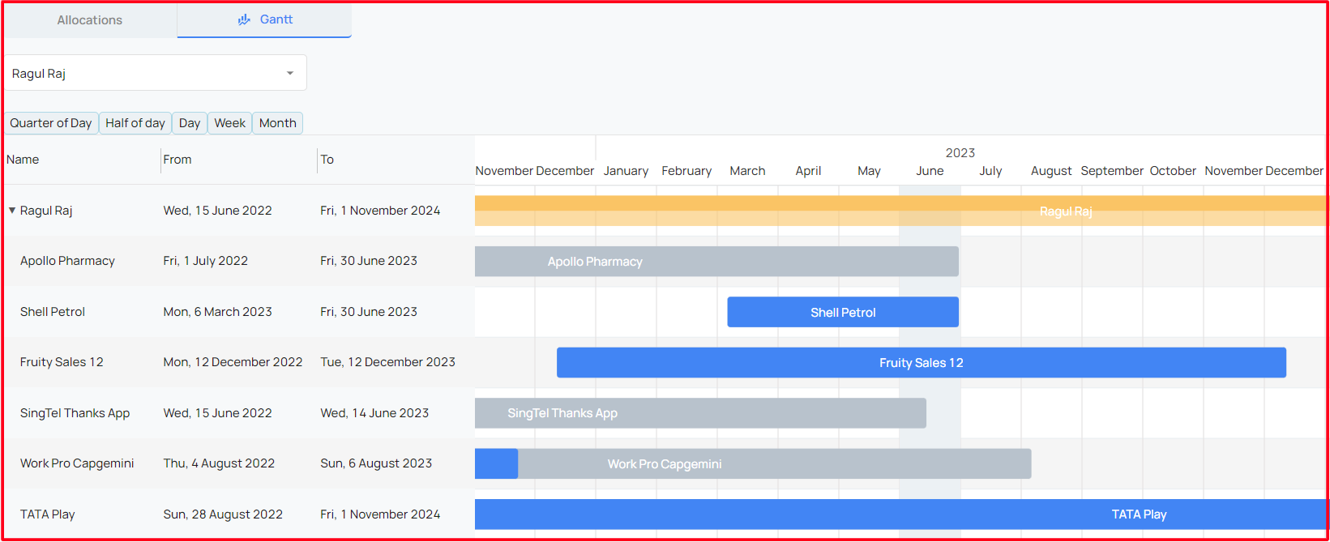Viewport: 1330px width, 542px height.
Task: Click TATA Play start date Sun, 28 August 2022
Action: tap(223, 514)
